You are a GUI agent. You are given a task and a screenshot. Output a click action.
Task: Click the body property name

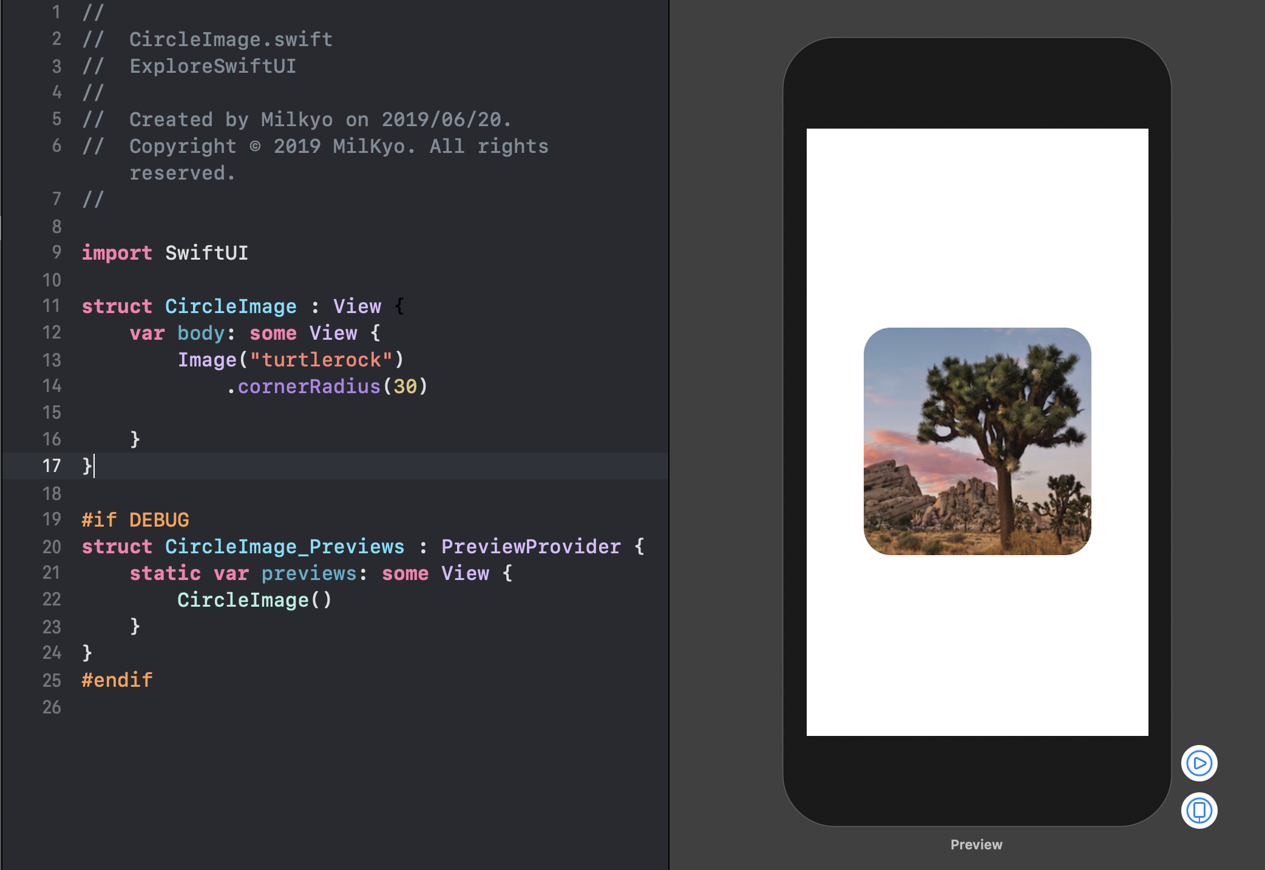(x=200, y=333)
